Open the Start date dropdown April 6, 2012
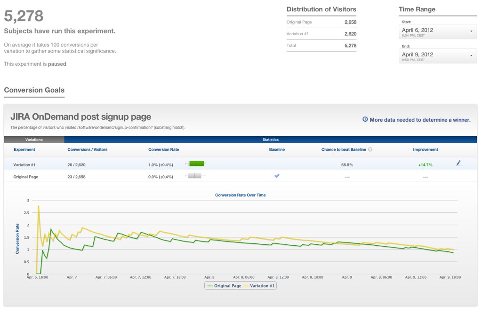Viewport: 482px width, 312px height. click(x=437, y=31)
